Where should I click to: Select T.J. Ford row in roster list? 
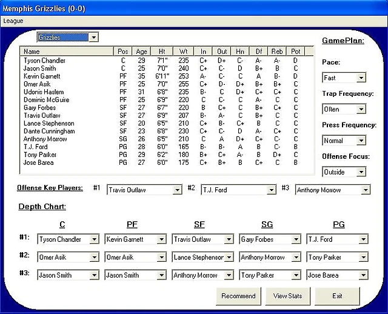[166, 147]
